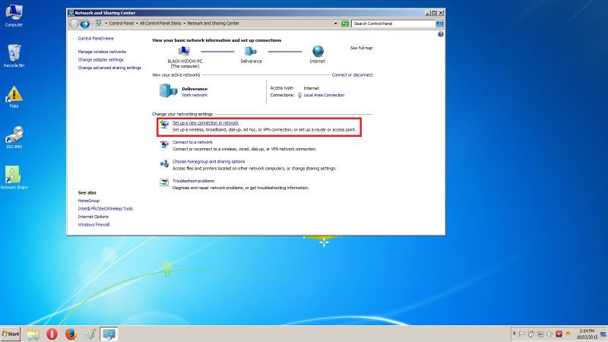
Task: Open the Start menu
Action: [11, 334]
